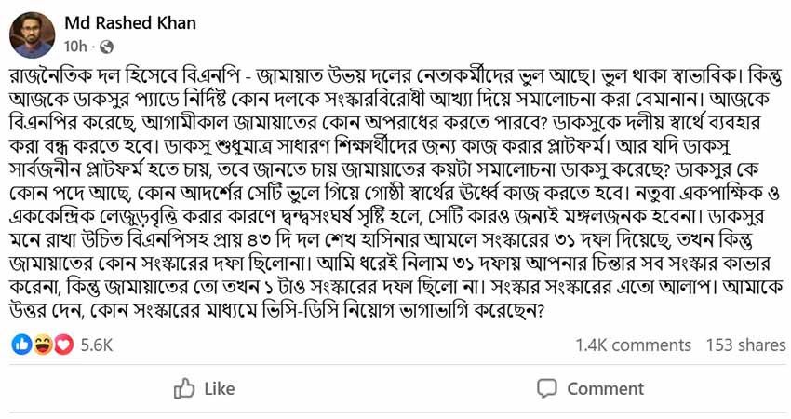
Task: Open the Md Rashed Khan profile name link
Action: [130, 22]
